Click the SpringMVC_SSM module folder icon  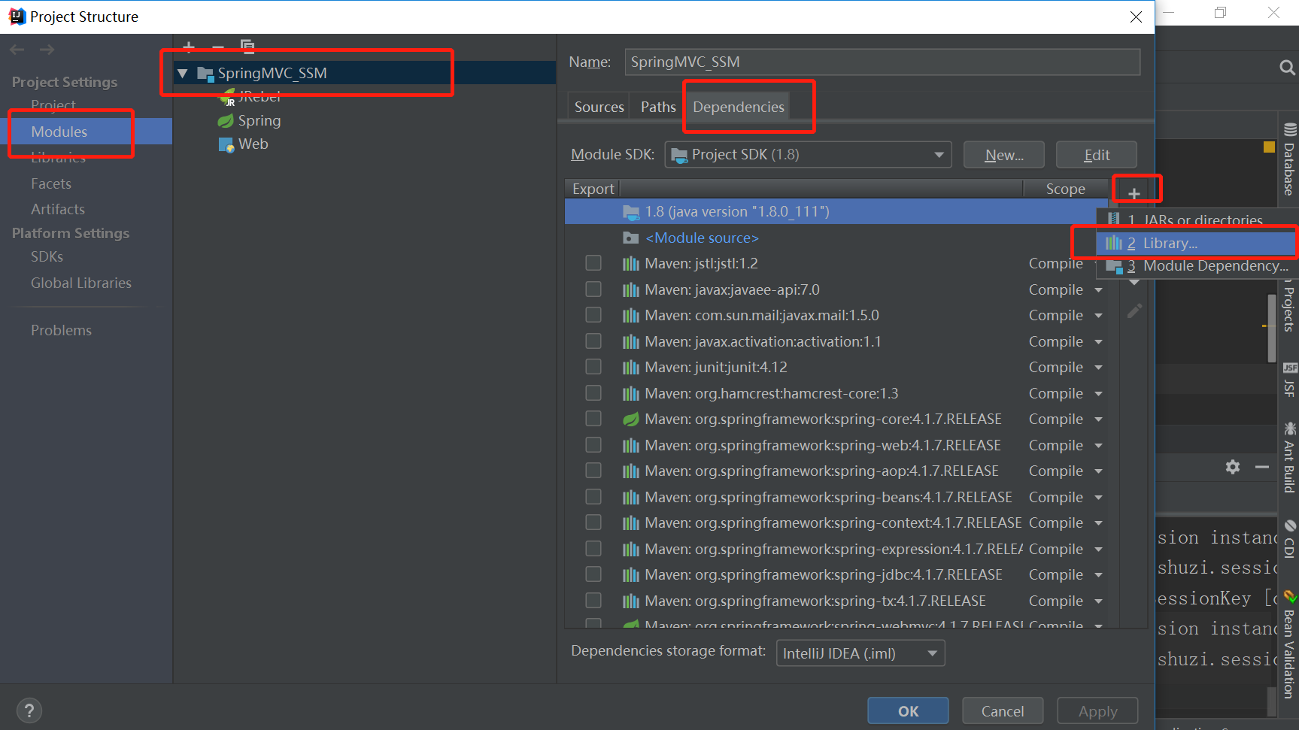pos(205,73)
